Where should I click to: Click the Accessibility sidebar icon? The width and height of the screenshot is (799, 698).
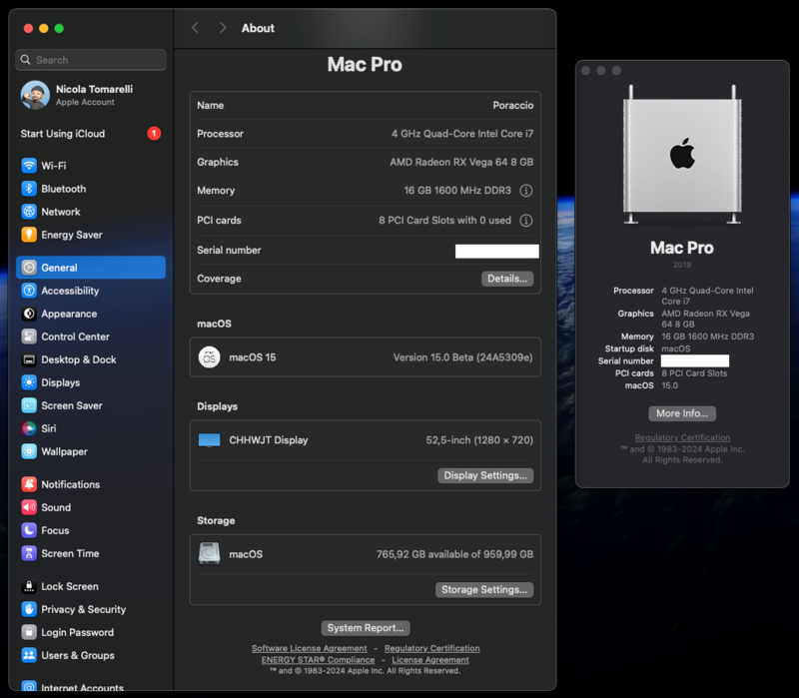tap(30, 291)
